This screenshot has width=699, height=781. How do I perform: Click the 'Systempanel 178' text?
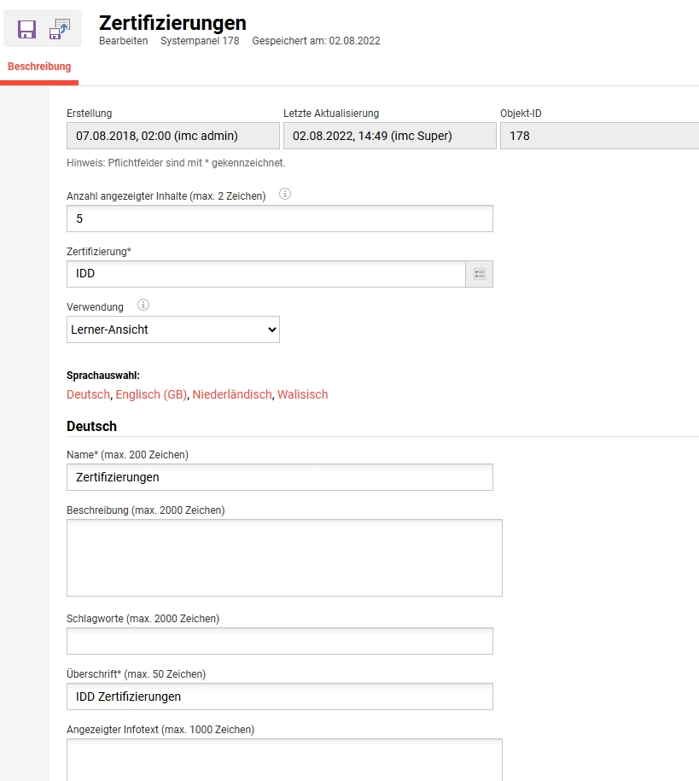(x=200, y=41)
